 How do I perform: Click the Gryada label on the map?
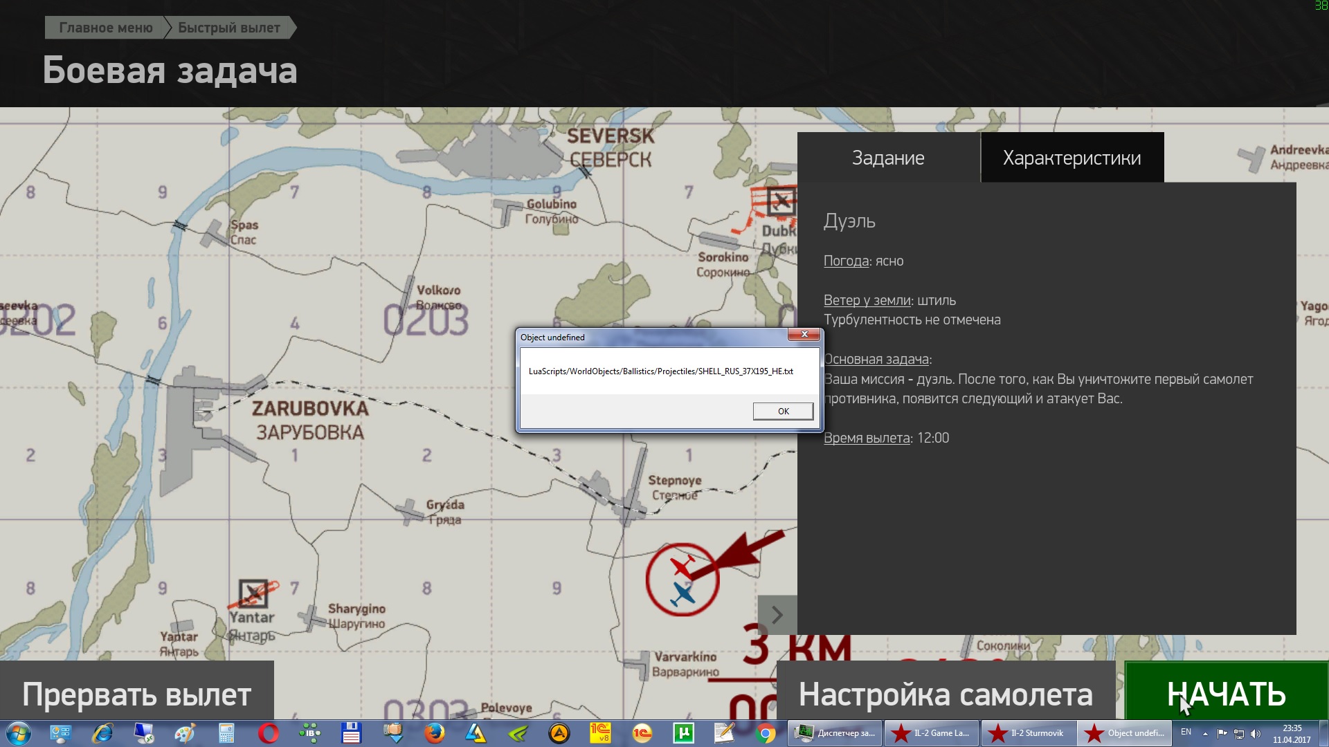(x=445, y=505)
